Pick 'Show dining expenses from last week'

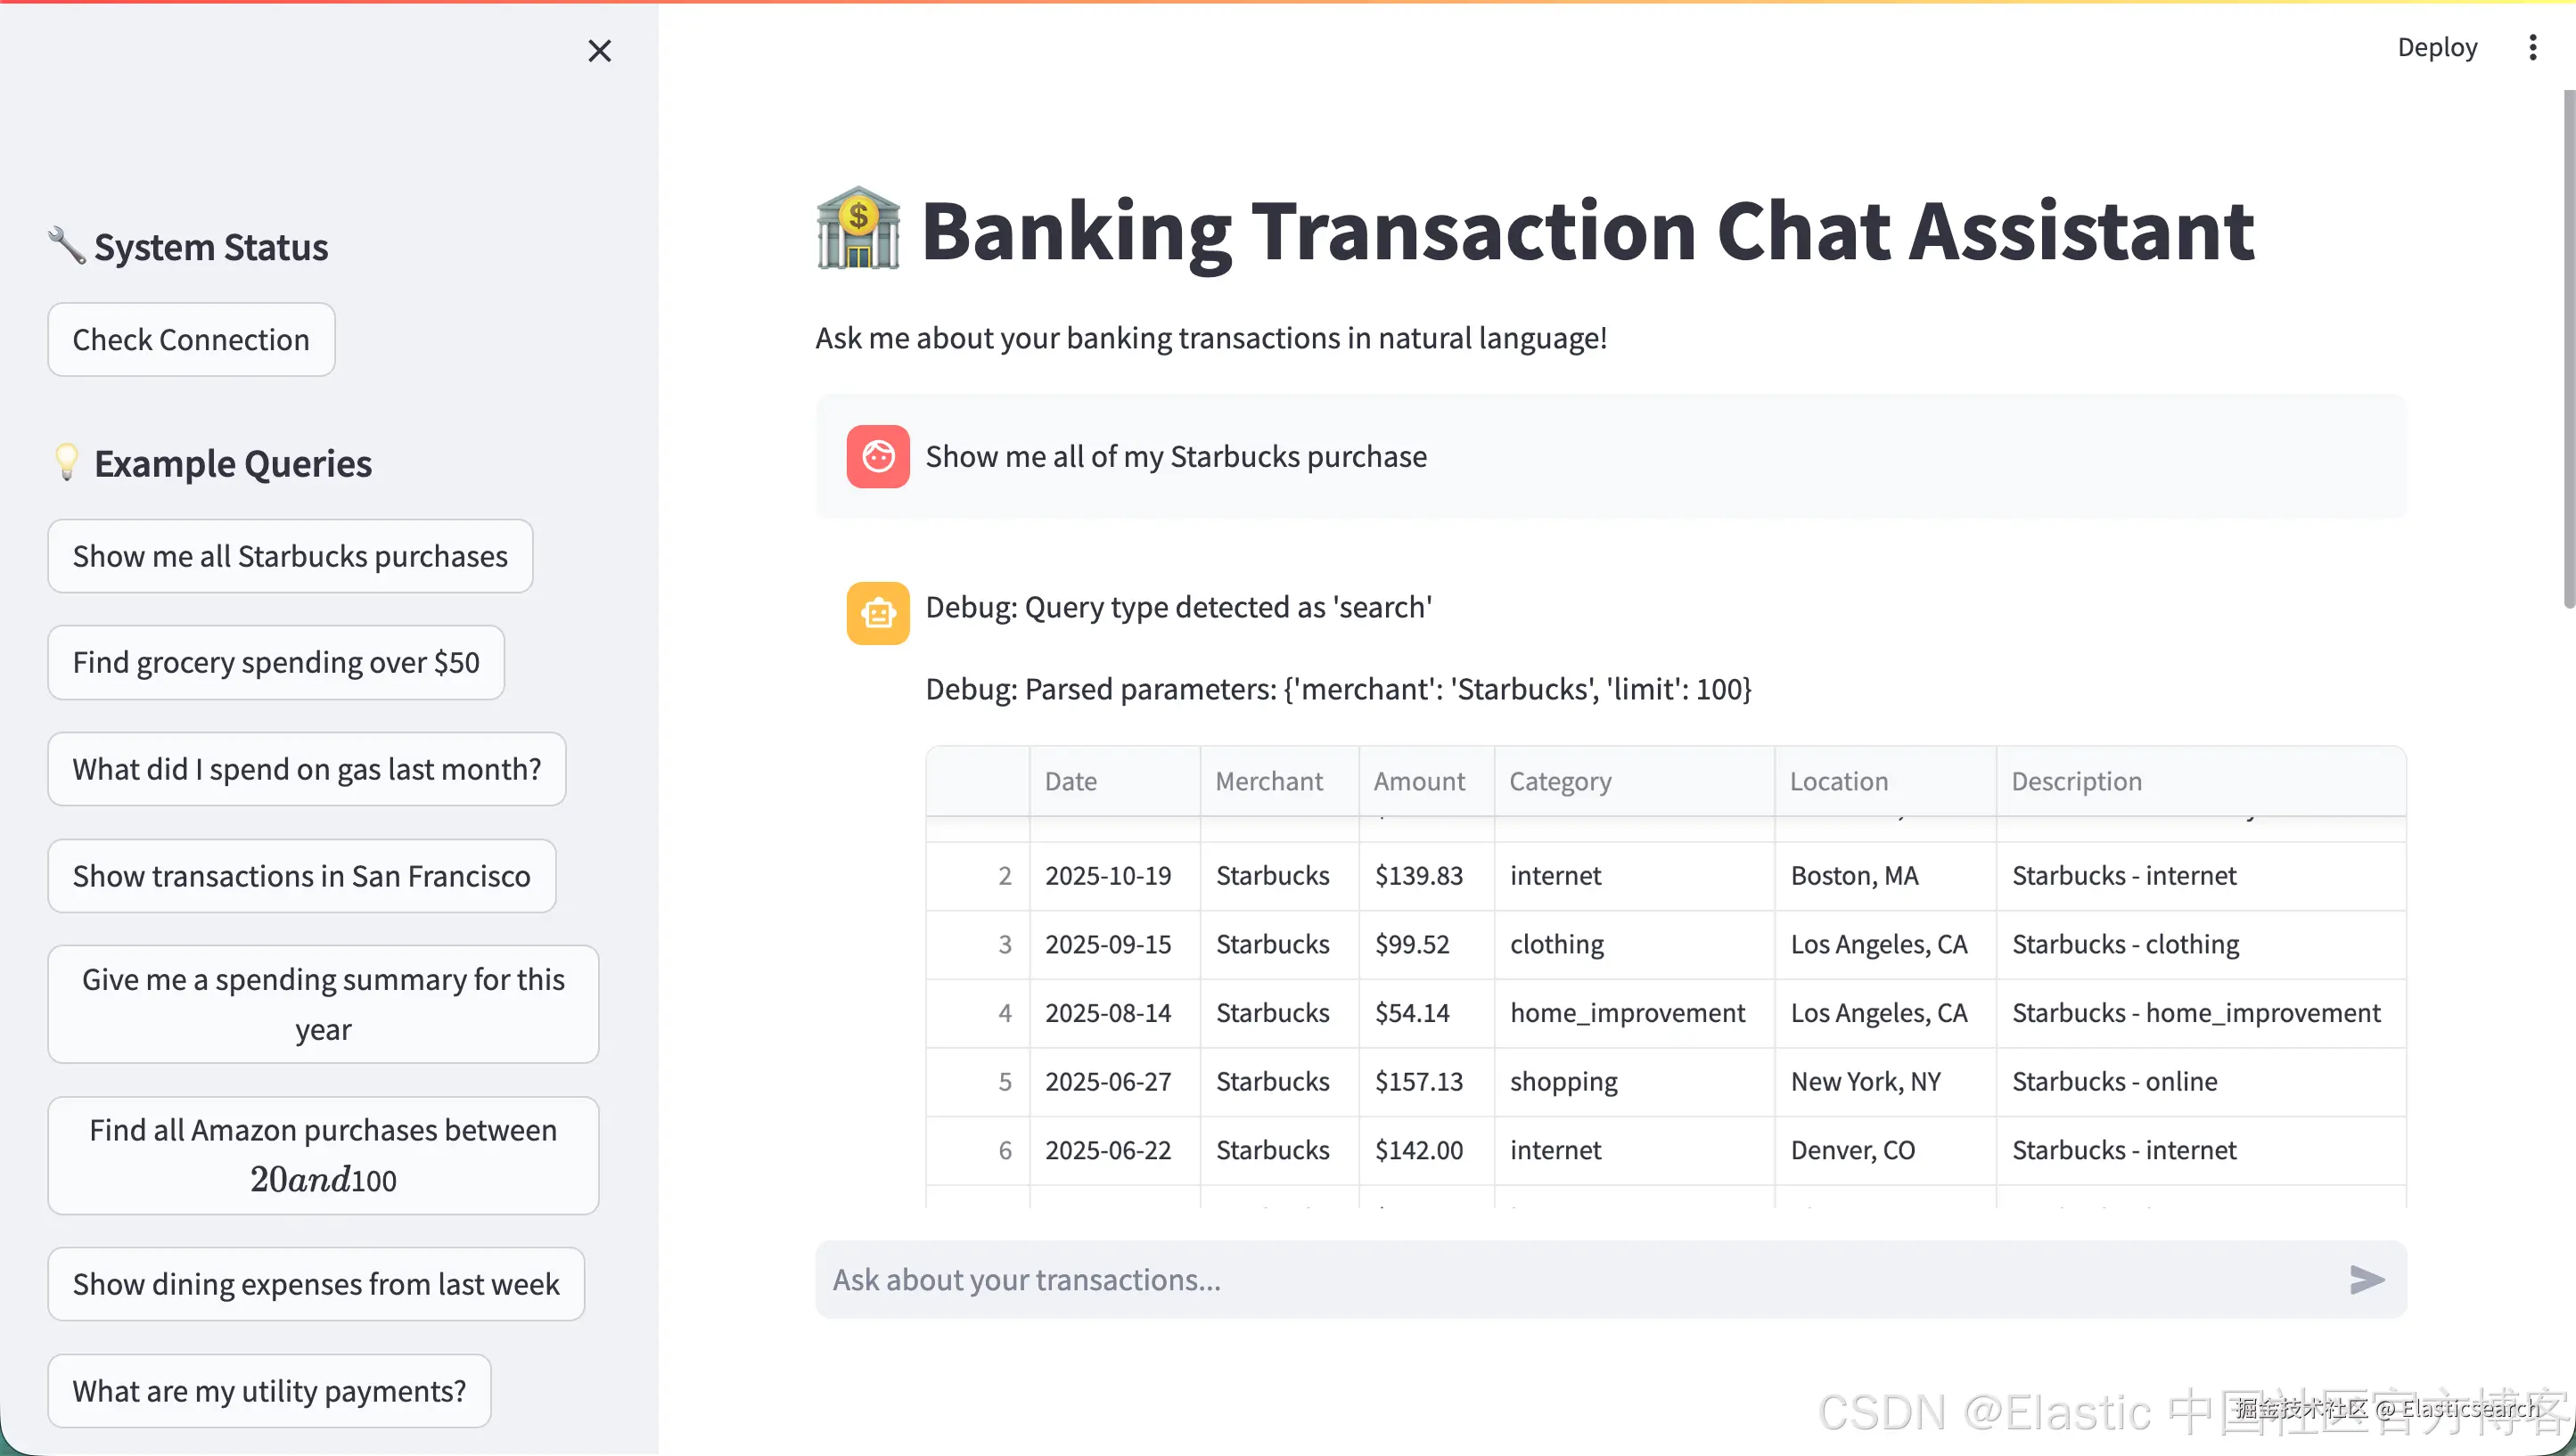click(x=316, y=1283)
